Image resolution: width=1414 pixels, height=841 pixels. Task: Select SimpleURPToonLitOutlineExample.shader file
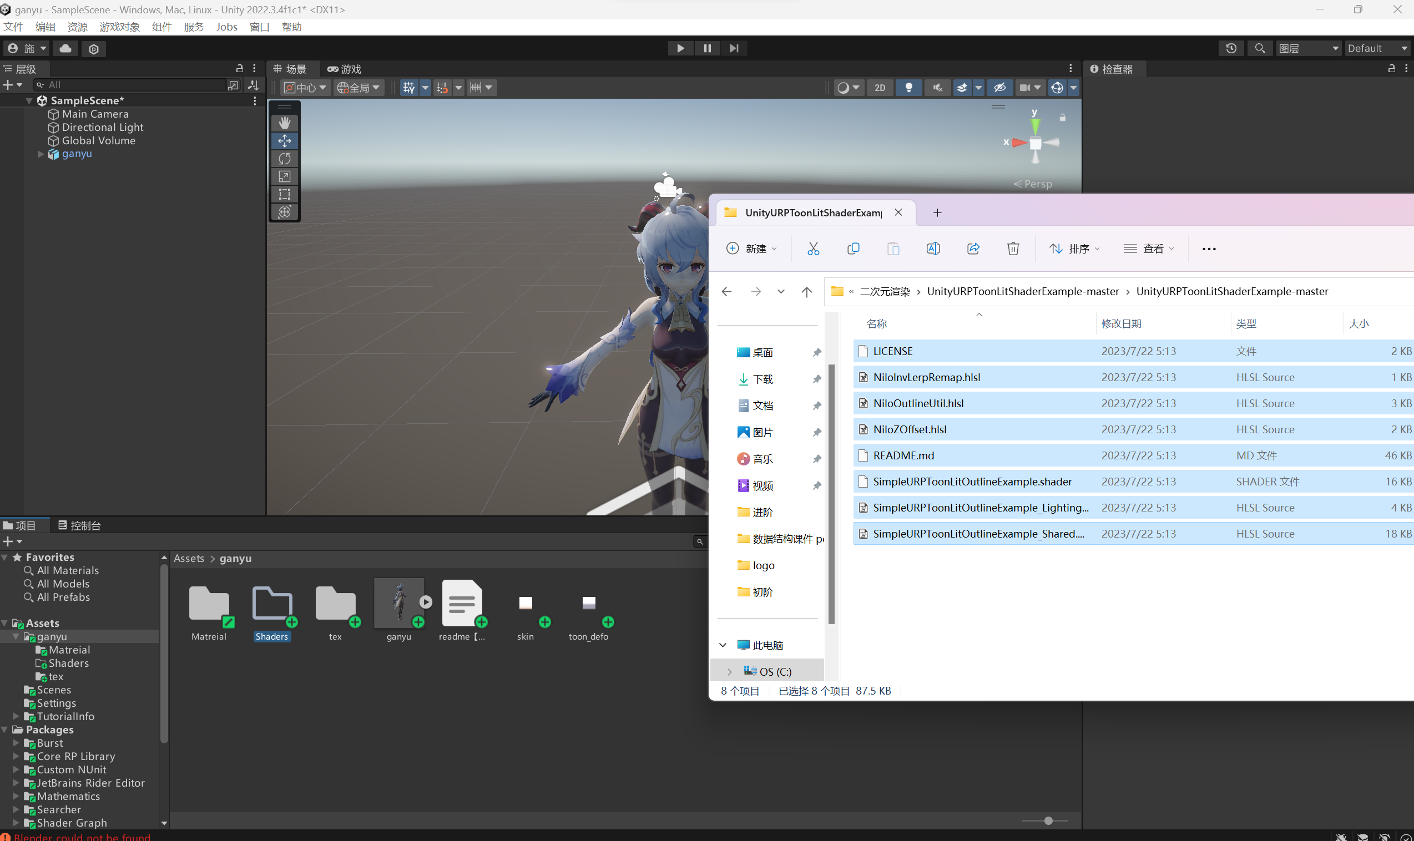(971, 480)
